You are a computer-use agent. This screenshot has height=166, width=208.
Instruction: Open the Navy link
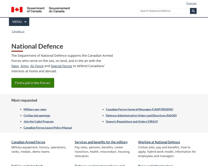coord(15,66)
